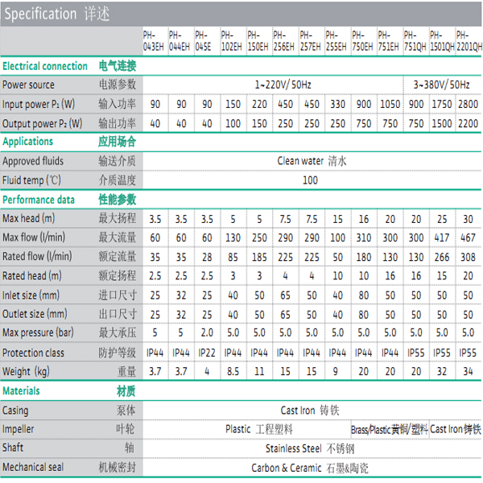Screen dimensions: 483x483
Task: Select the input power value 2800
Action: click(469, 104)
